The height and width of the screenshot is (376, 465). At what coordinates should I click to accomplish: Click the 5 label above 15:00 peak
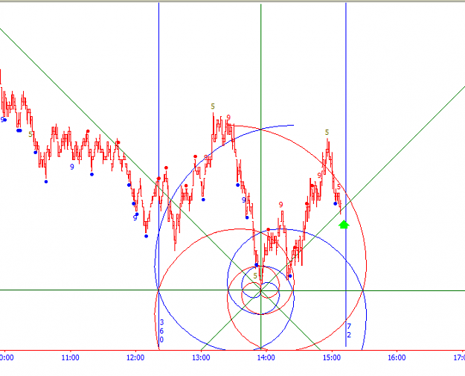(x=327, y=133)
